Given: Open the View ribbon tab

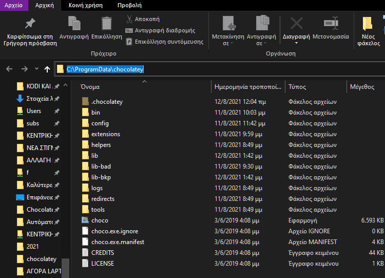Looking at the screenshot, I should coord(129,5).
